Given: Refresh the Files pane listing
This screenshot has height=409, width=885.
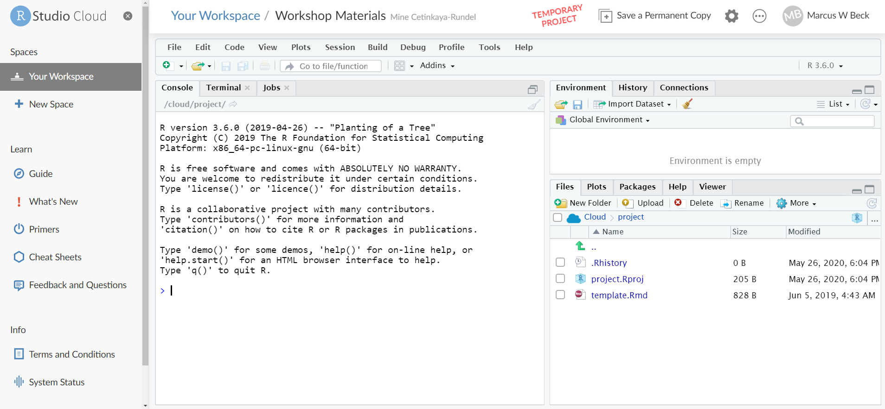Looking at the screenshot, I should (872, 203).
